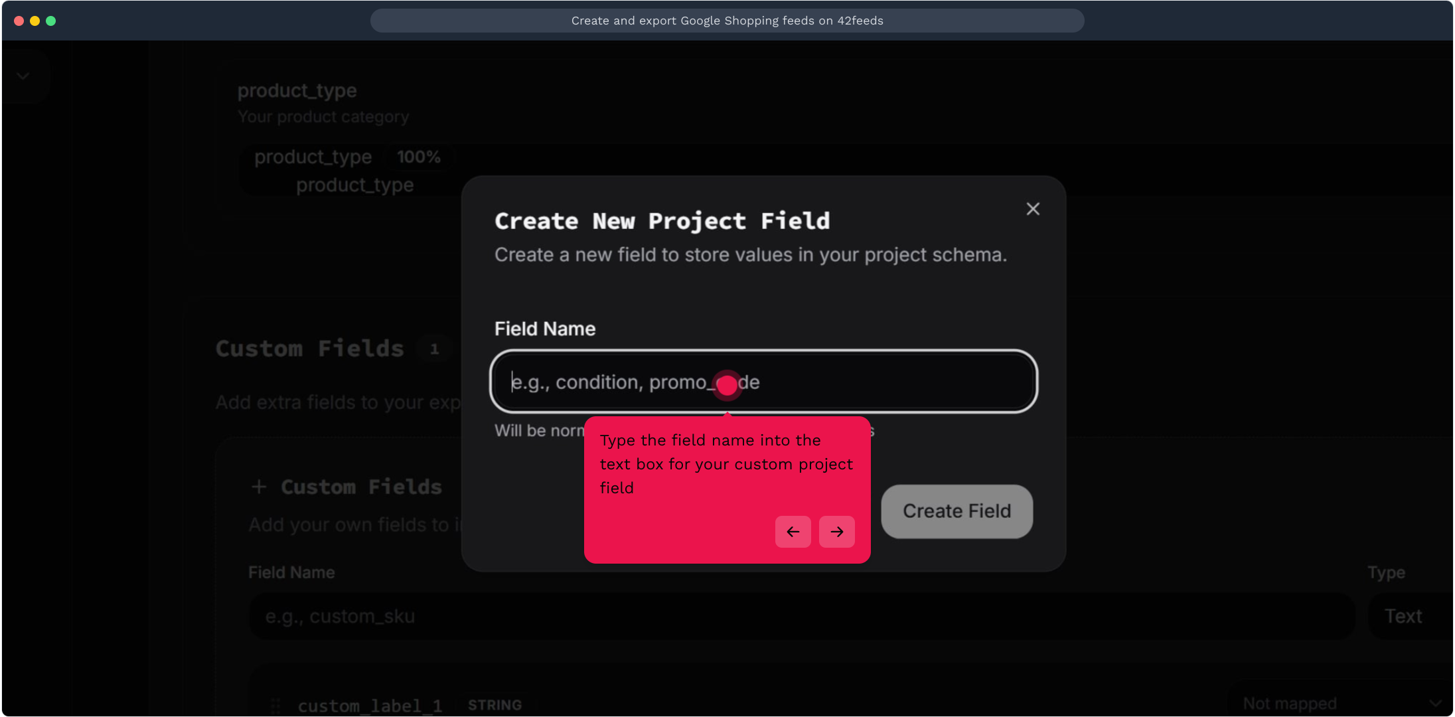Viewport: 1455px width, 717px height.
Task: Click the STRING tag beside custom_label_1
Action: (x=495, y=704)
